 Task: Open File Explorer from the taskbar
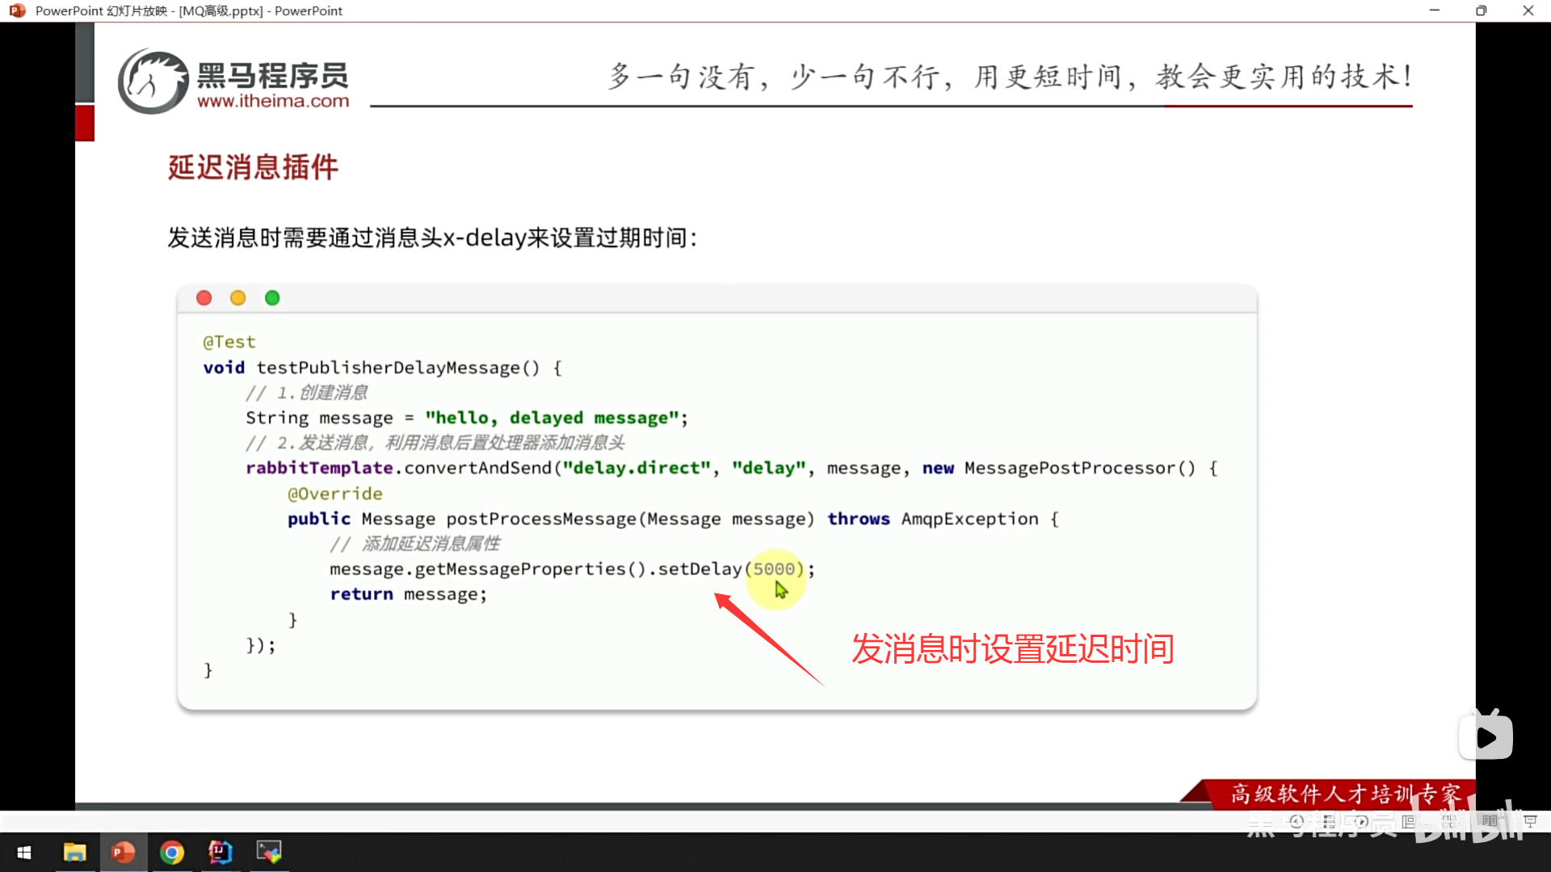point(74,852)
